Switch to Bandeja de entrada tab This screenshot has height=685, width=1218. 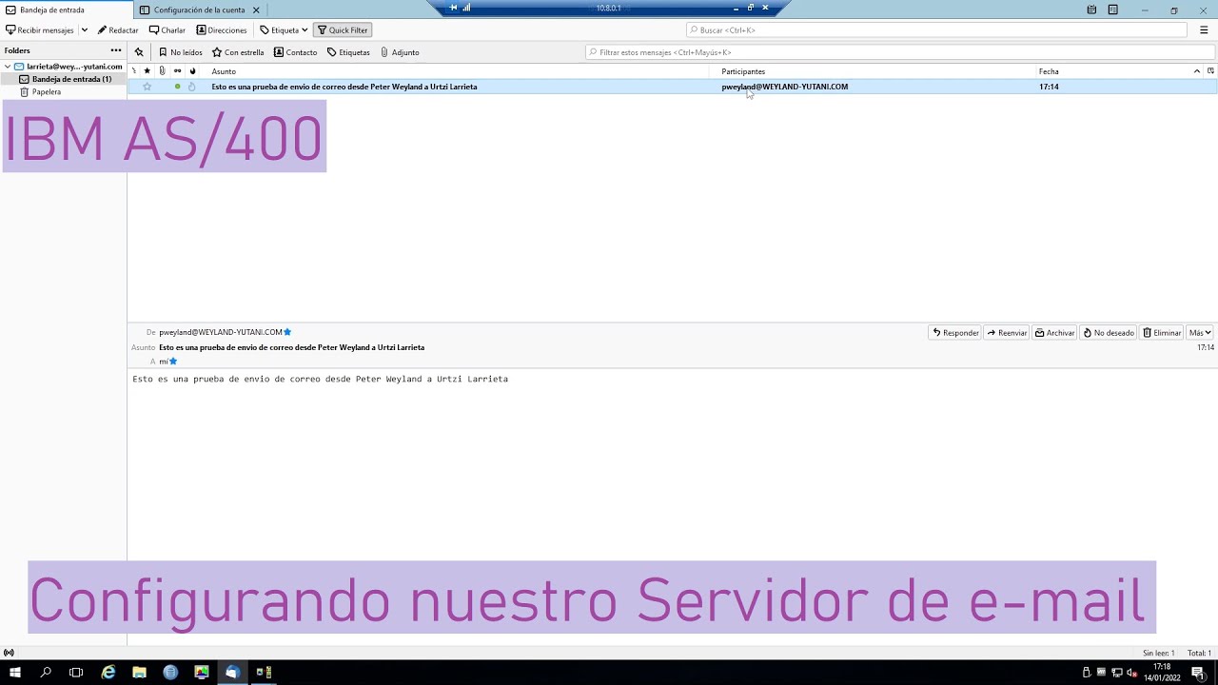65,10
